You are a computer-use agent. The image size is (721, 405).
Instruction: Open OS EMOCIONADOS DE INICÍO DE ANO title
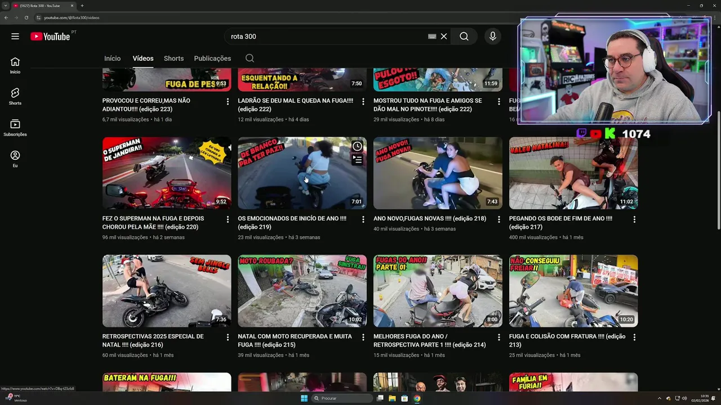[292, 223]
